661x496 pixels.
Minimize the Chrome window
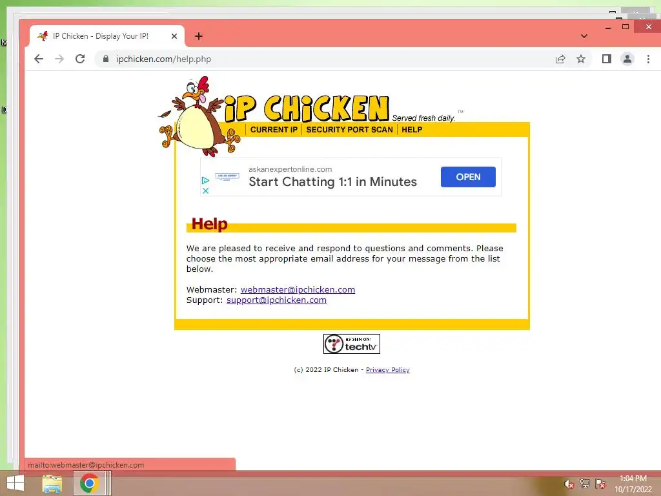tap(608, 27)
